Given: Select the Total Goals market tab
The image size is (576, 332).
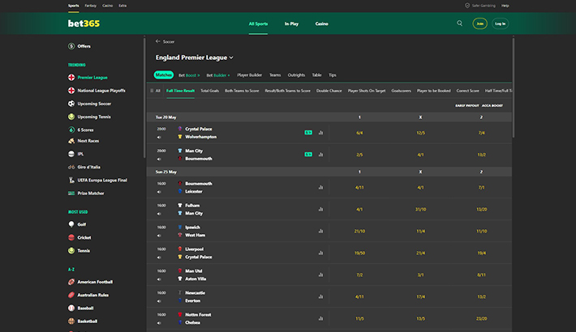Looking at the screenshot, I should coord(210,91).
